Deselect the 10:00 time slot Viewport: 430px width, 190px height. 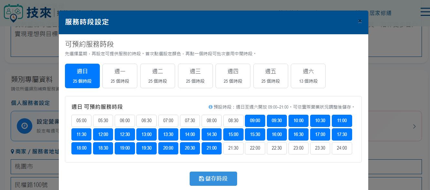click(x=299, y=121)
